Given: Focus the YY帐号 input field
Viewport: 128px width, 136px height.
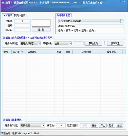Looking at the screenshot, I should pos(22,21).
